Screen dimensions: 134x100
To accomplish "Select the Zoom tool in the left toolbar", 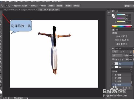I will pos(1,85).
